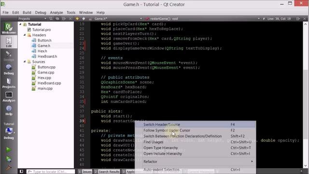Build the project with the hammer icon
The image size is (309, 174).
(x=9, y=168)
